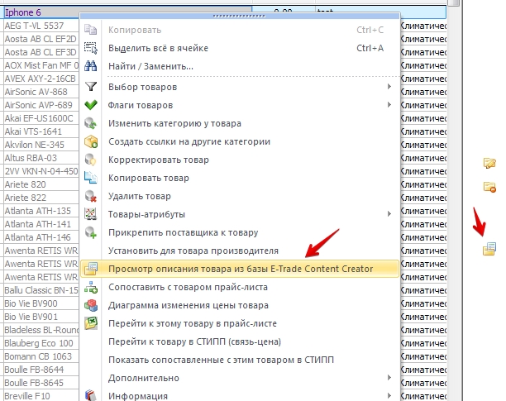
Task: Click the attach supplier plus icon
Action: [91, 232]
